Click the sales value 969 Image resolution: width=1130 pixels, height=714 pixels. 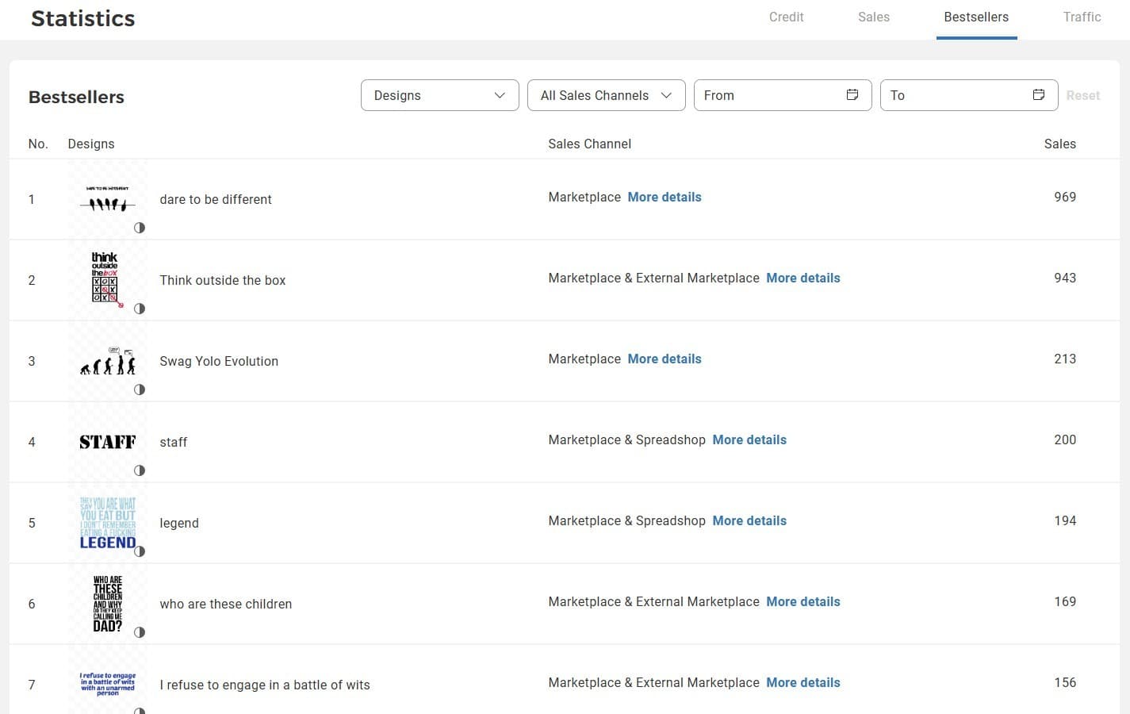[1065, 197]
